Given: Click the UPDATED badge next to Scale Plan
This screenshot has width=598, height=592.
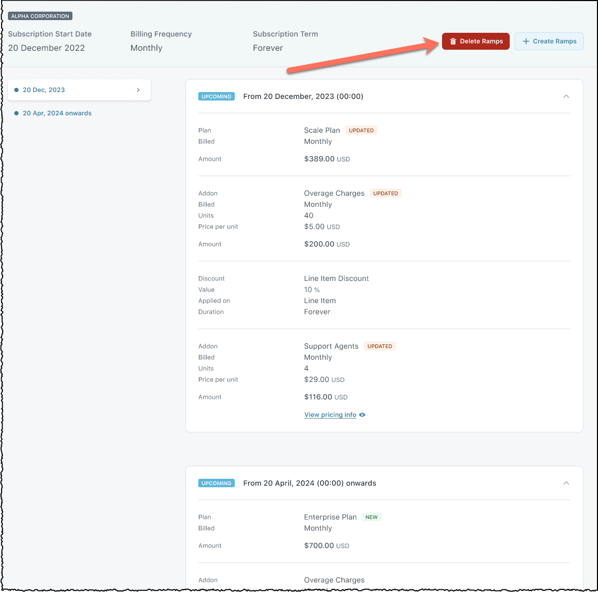Looking at the screenshot, I should [361, 130].
